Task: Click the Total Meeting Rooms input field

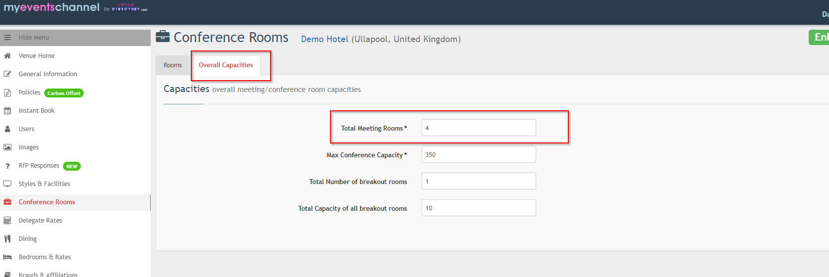Action: pos(479,128)
